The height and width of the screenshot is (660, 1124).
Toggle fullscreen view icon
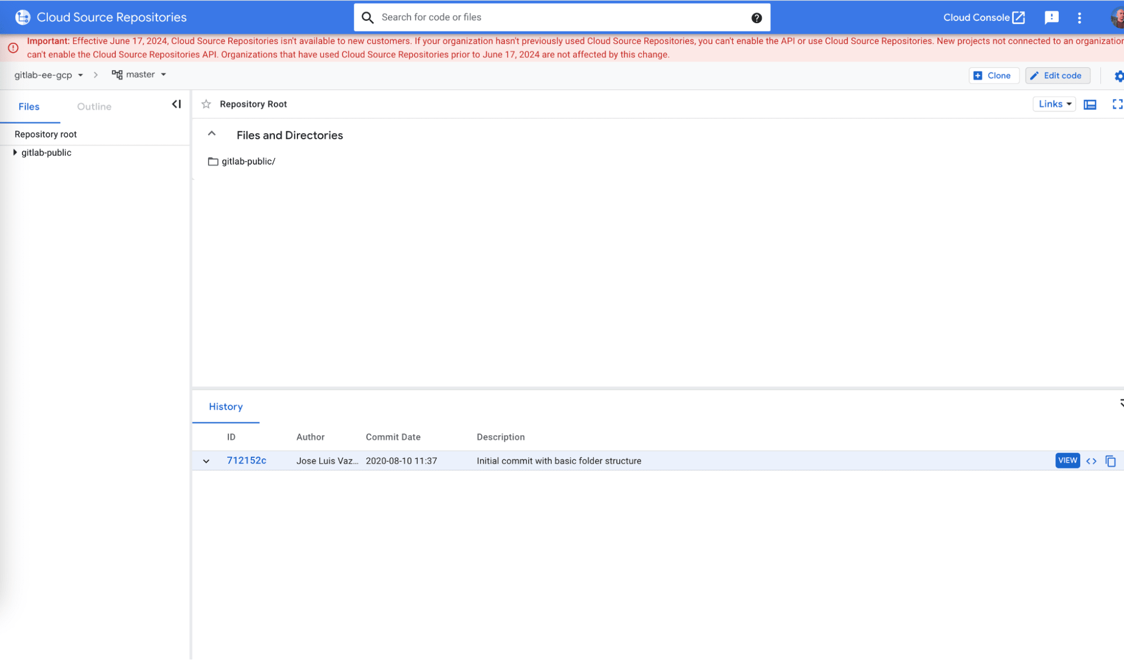(1117, 104)
